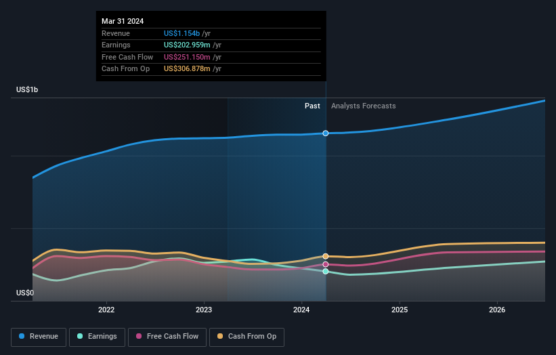
Task: Click the 'Free Cash Flow' row label in tooltip
Action: [127, 57]
